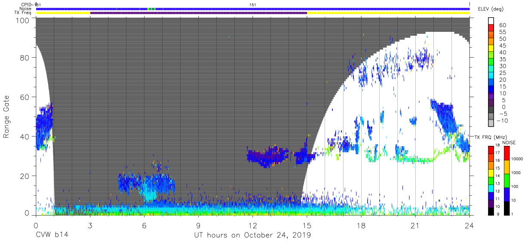Click the 16 value on the TX FRQ scale

point(497,161)
